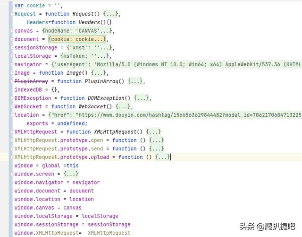Place cursor on the indexedDB line
302x237 pixels.
(29, 90)
